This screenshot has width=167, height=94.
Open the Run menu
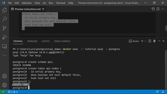point(51,3)
